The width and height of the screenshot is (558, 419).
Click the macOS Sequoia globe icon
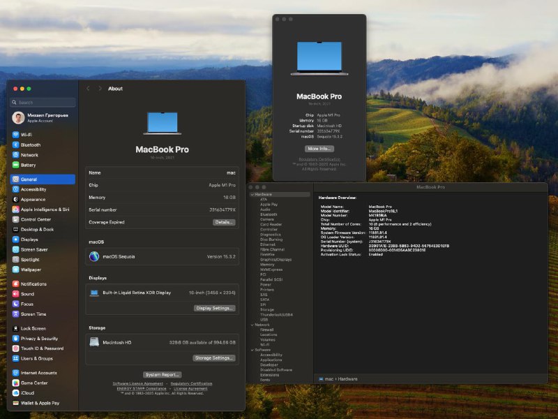pos(94,256)
